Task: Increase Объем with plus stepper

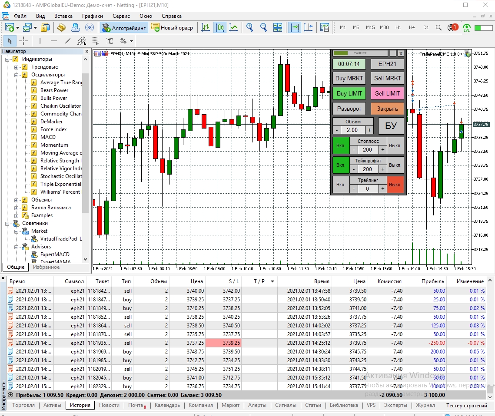Action: [x=369, y=130]
